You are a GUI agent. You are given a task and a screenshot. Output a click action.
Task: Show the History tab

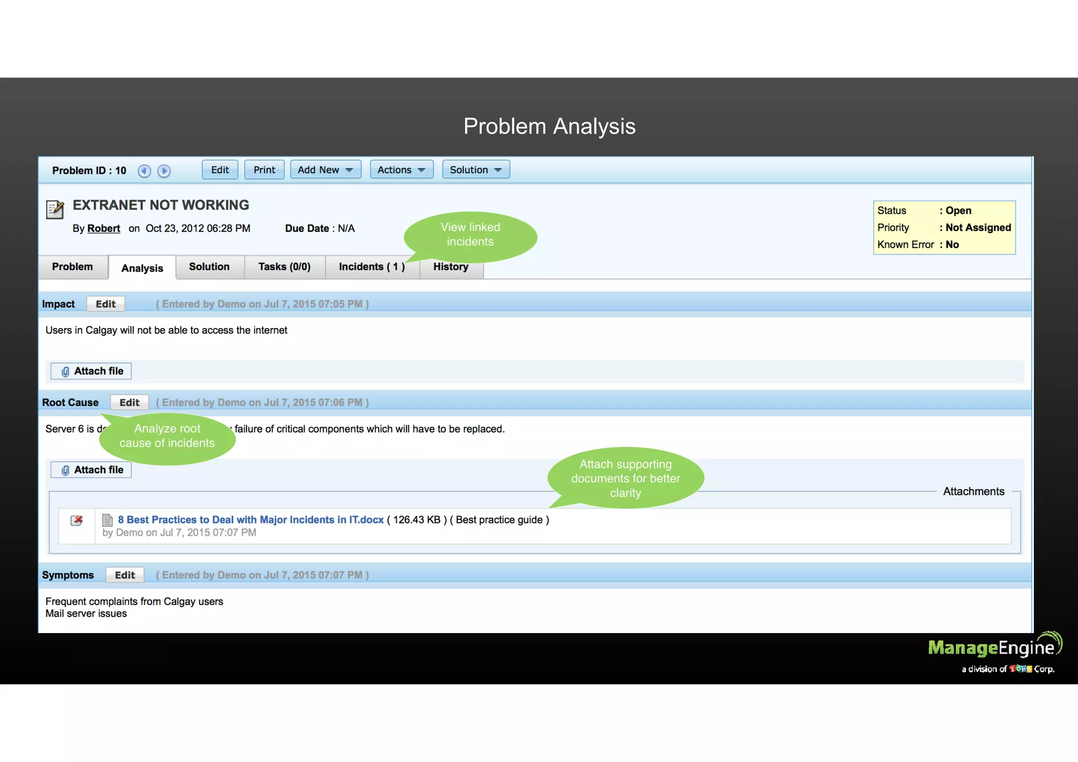[451, 267]
